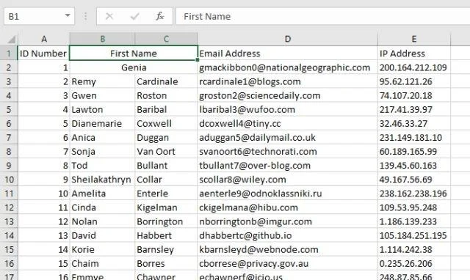Viewport: 470px width, 280px height.
Task: Select the email cborrese@privacy.gov.au
Action: 288,263
